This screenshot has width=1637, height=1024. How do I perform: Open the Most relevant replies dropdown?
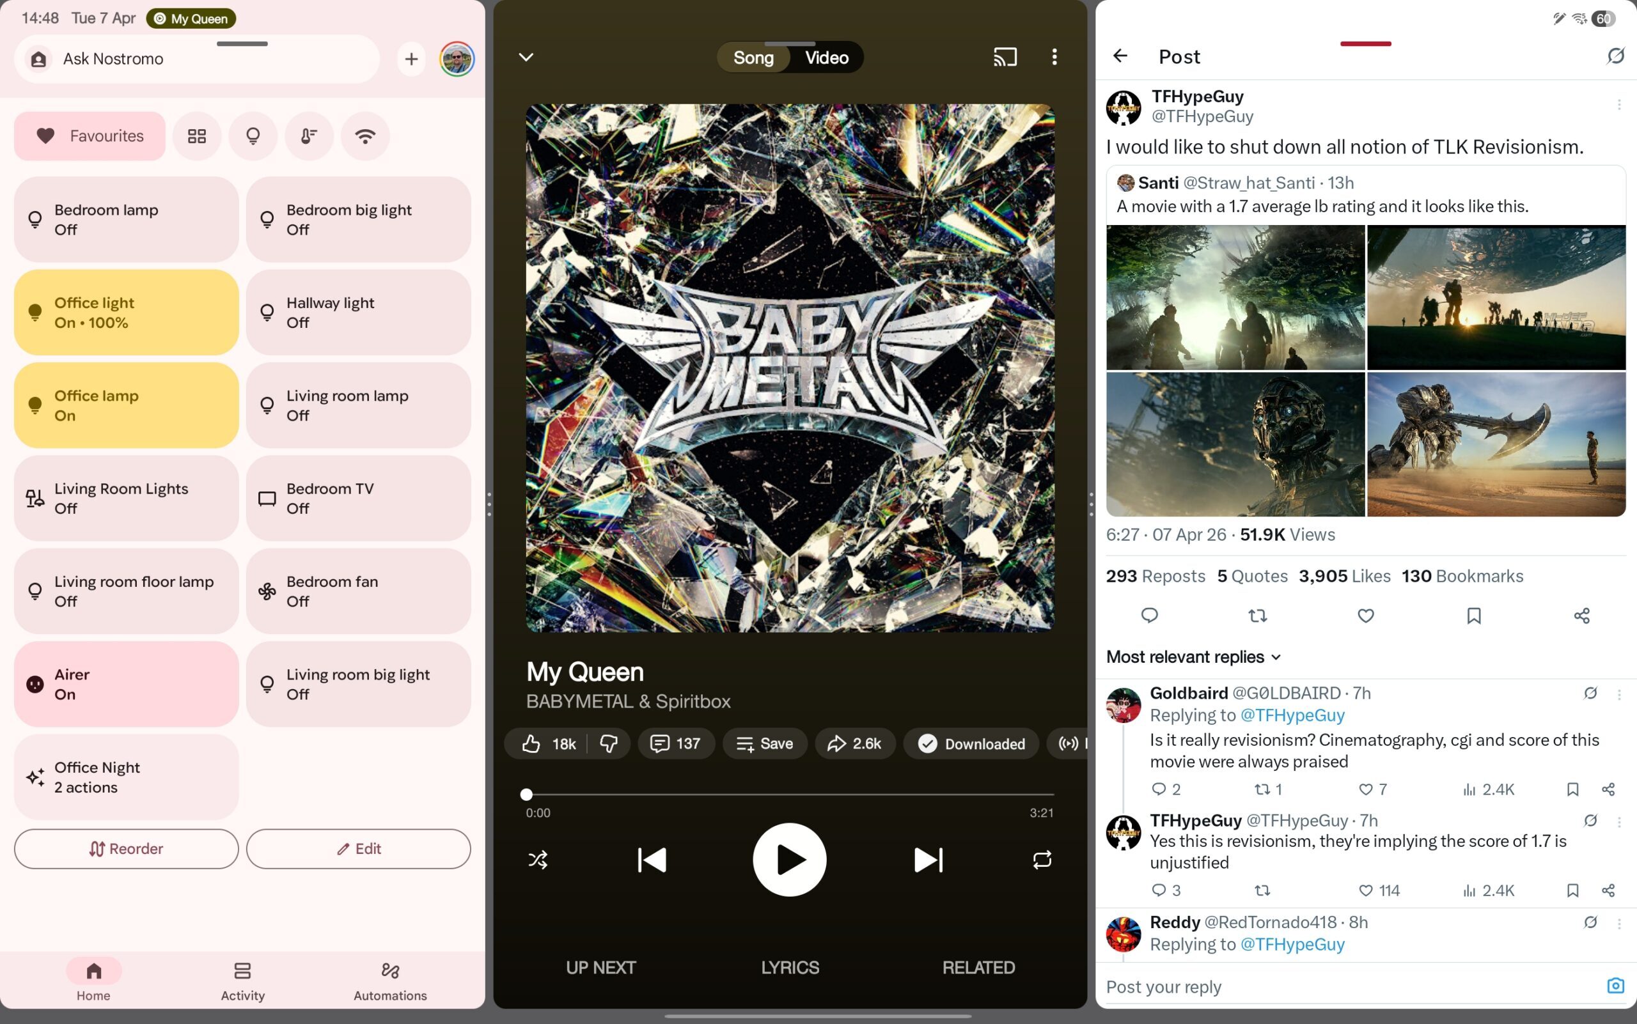point(1193,656)
